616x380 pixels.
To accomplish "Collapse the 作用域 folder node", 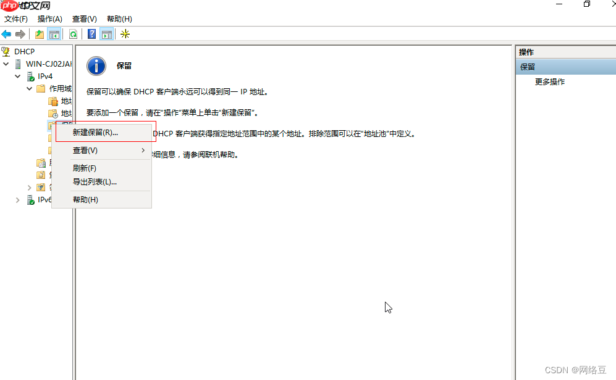I will pyautogui.click(x=28, y=88).
